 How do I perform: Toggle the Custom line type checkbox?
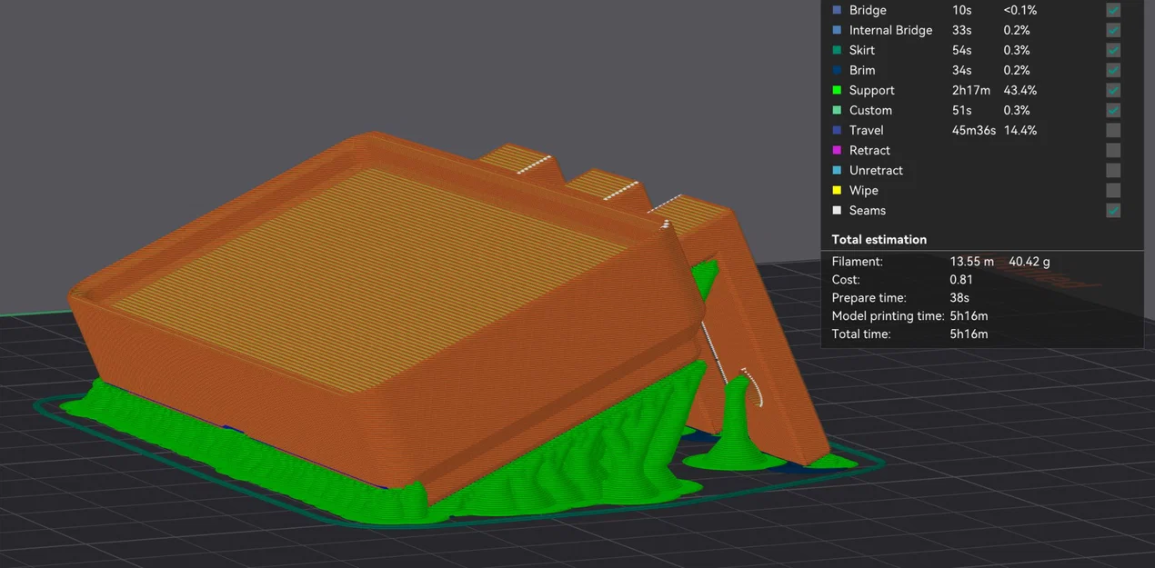pyautogui.click(x=1113, y=110)
